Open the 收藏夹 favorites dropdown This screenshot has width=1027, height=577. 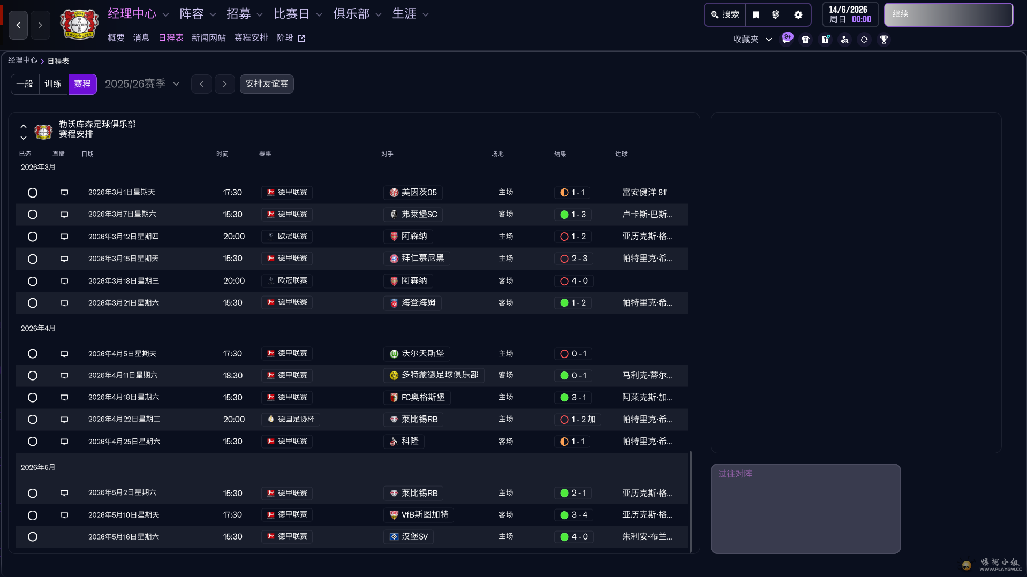tap(752, 40)
